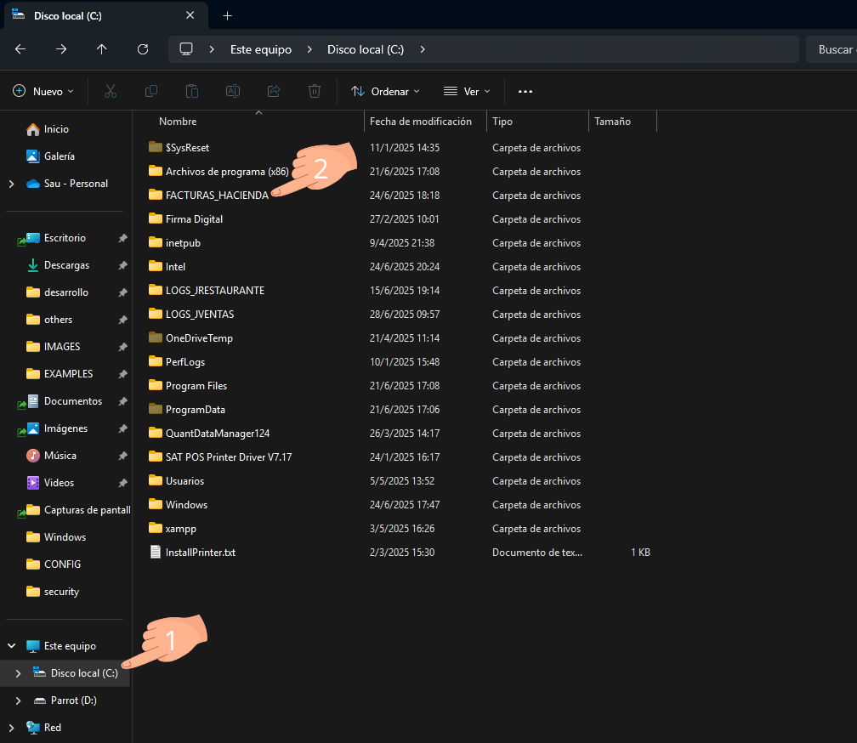Refresh the current folder view
This screenshot has height=743, width=857.
(143, 49)
